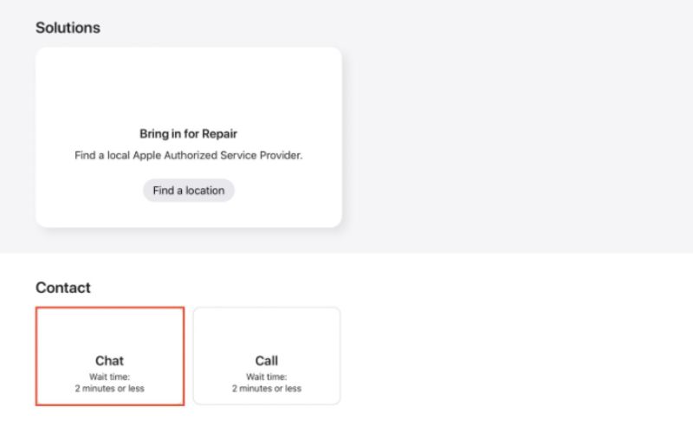The width and height of the screenshot is (693, 433).
Task: Select the Call contact option
Action: (267, 356)
